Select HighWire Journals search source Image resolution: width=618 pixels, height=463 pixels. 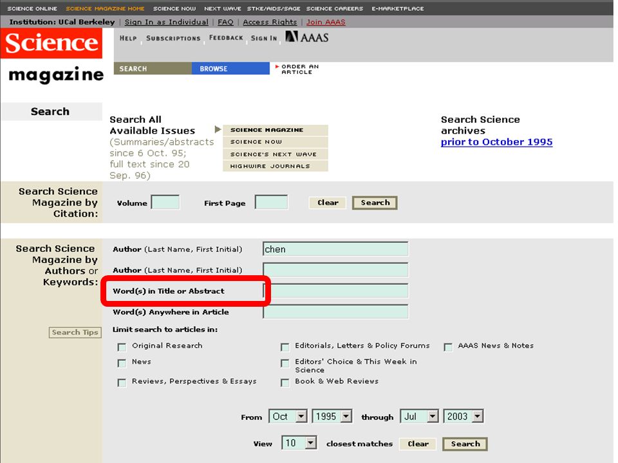[276, 166]
